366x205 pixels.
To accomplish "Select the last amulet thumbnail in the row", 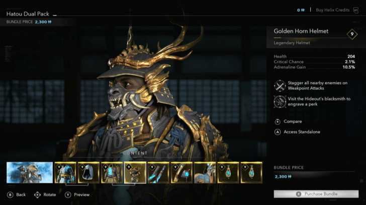I will pyautogui.click(x=251, y=172).
